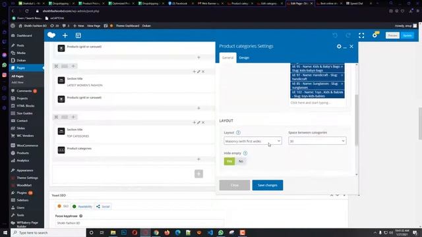The height and width of the screenshot is (237, 422).
Task: Click the undo arrow in builder toolbar
Action: tap(335, 36)
